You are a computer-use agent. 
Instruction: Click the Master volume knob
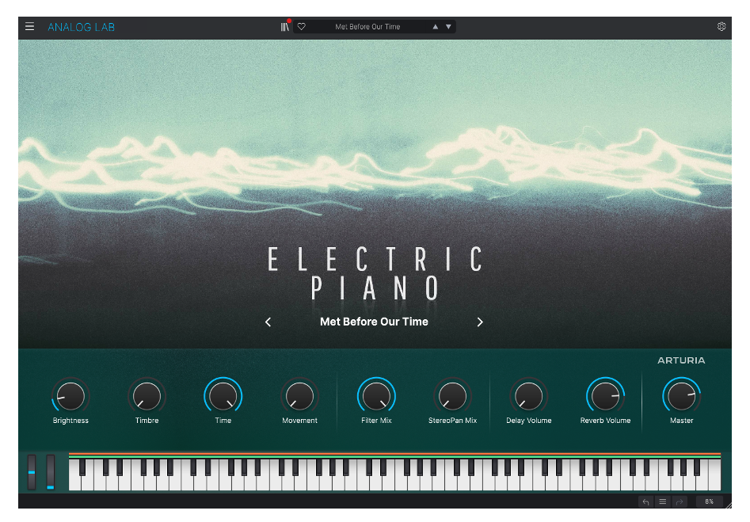pos(681,394)
